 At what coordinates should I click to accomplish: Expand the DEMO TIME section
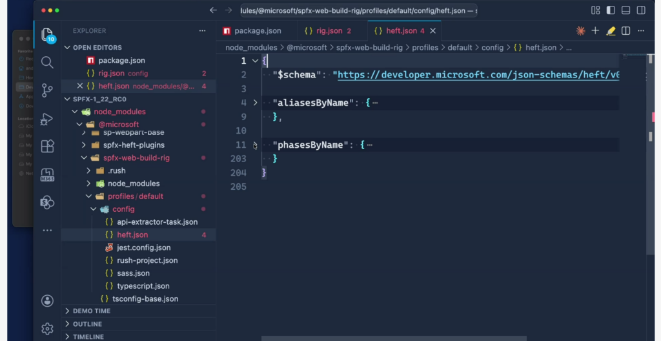point(92,311)
